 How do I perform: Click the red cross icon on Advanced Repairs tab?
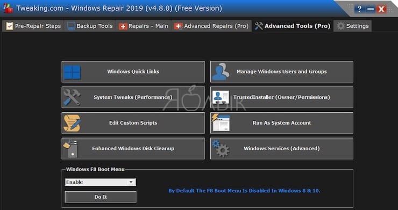pyautogui.click(x=178, y=26)
